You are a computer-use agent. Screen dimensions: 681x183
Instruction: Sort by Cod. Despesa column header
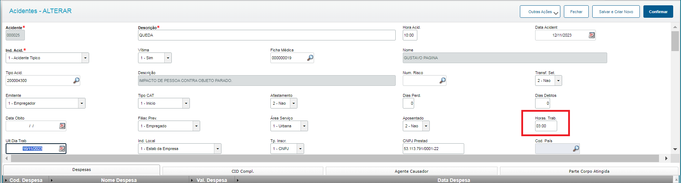coord(26,180)
